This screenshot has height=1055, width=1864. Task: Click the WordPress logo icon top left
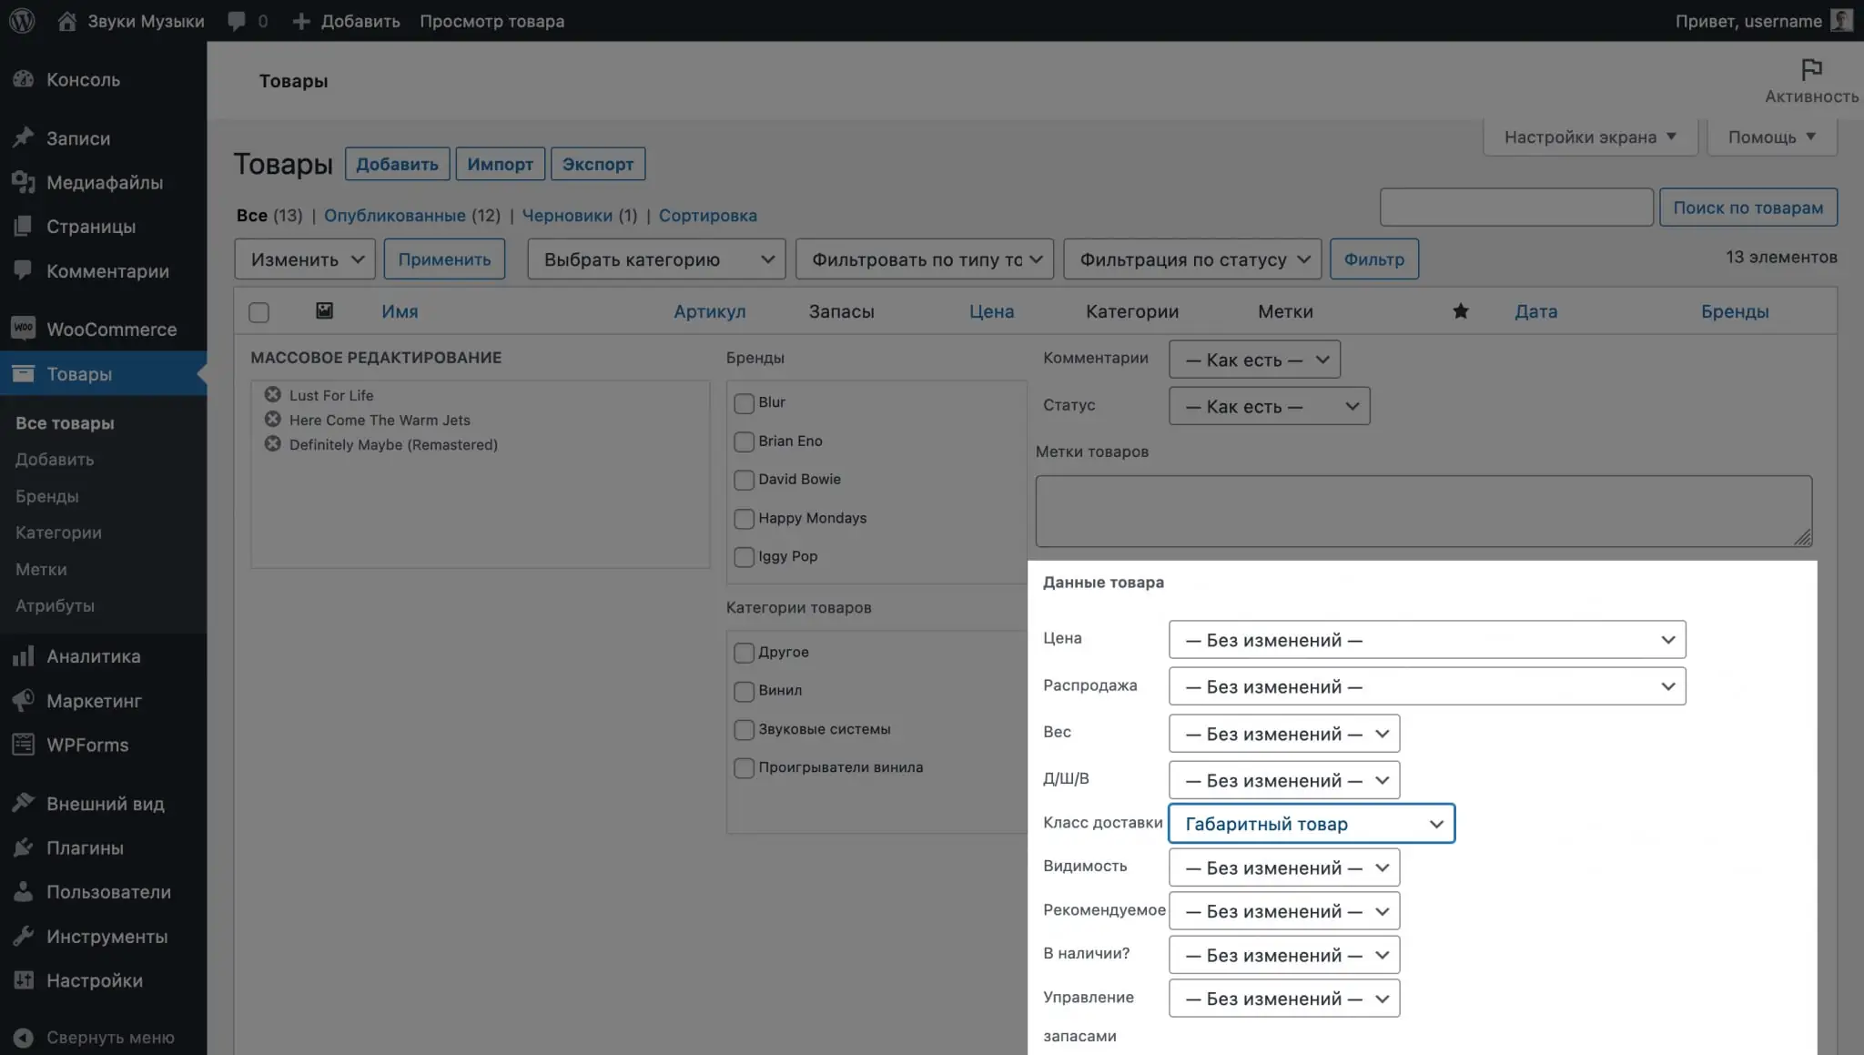point(22,21)
